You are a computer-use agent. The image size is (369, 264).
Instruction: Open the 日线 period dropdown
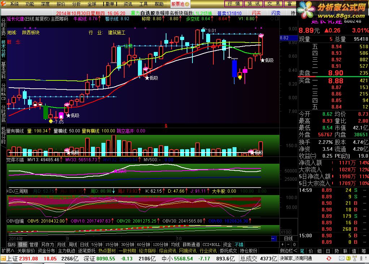tap(288, 239)
